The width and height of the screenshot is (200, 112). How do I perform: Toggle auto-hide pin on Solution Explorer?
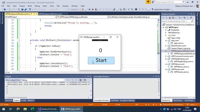coord(191,14)
